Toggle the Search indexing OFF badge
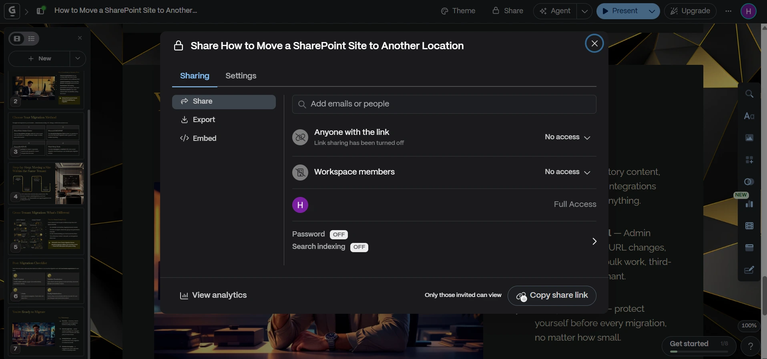Image resolution: width=767 pixels, height=359 pixels. pyautogui.click(x=359, y=247)
